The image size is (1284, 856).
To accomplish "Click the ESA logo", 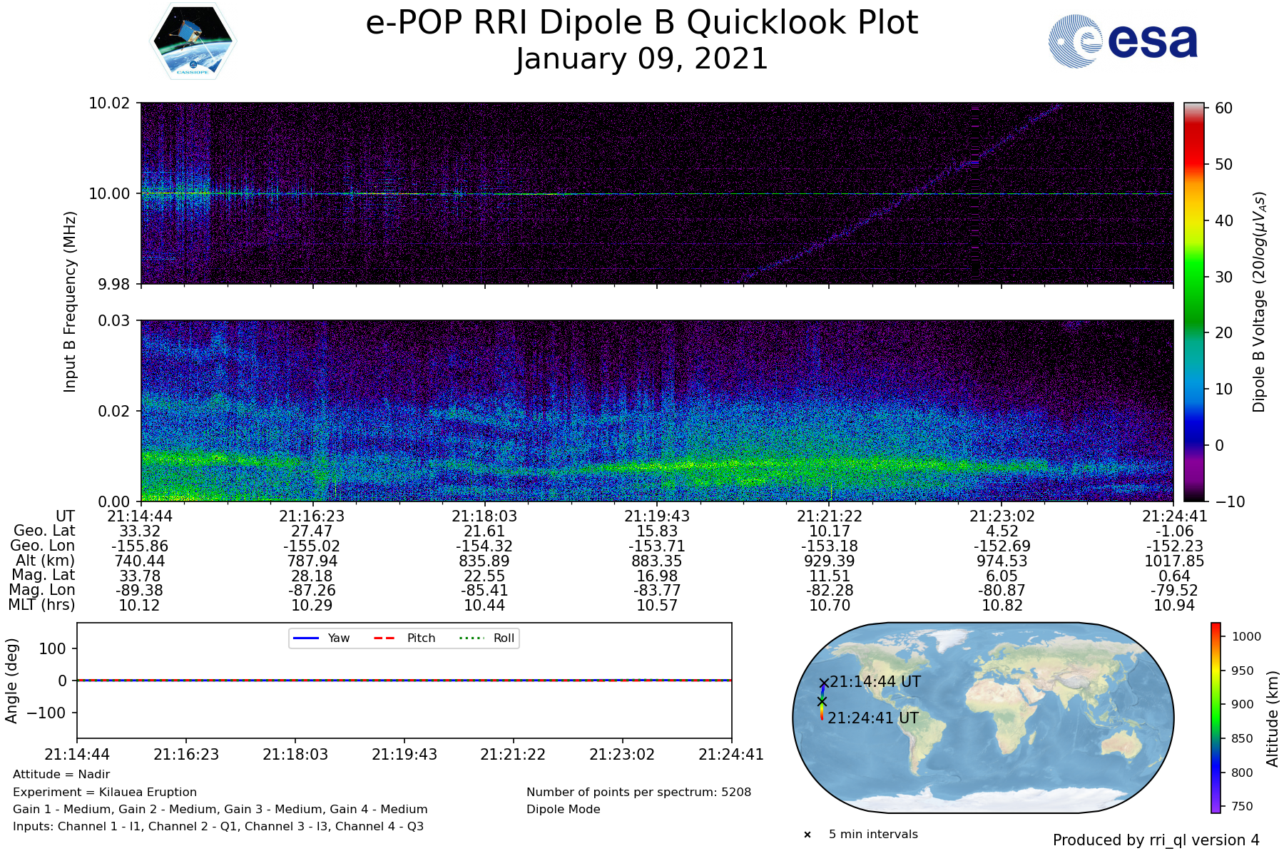I will (1123, 41).
